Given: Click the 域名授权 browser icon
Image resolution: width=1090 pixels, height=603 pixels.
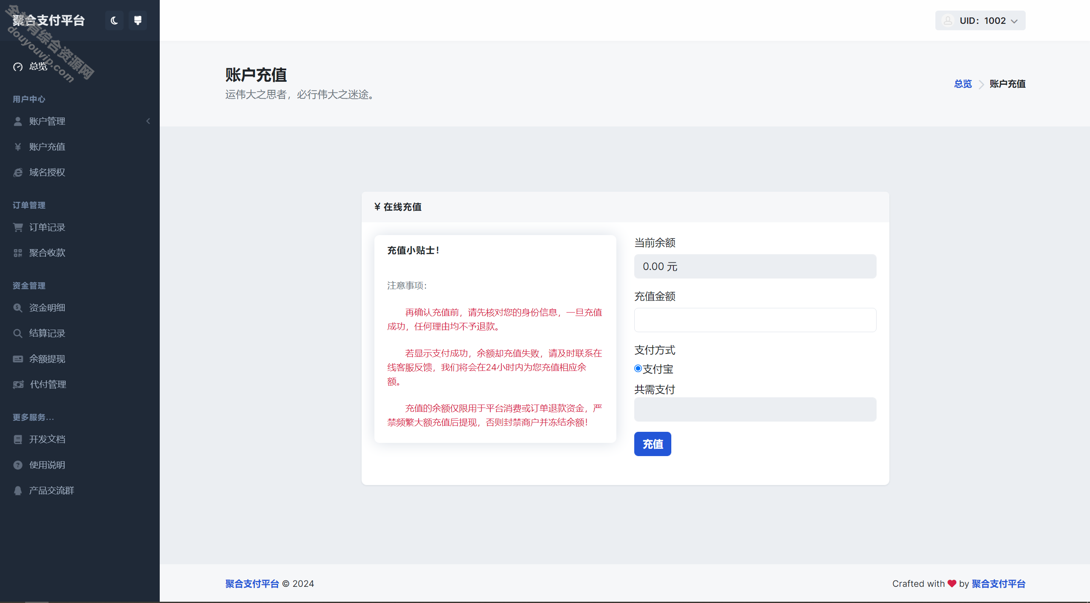Looking at the screenshot, I should coord(18,172).
